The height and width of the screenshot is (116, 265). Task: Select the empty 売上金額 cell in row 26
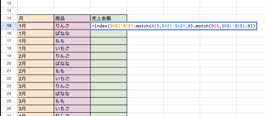tap(109, 109)
